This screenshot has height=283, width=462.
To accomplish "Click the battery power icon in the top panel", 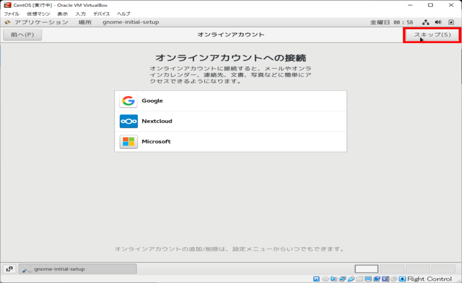I will [451, 23].
